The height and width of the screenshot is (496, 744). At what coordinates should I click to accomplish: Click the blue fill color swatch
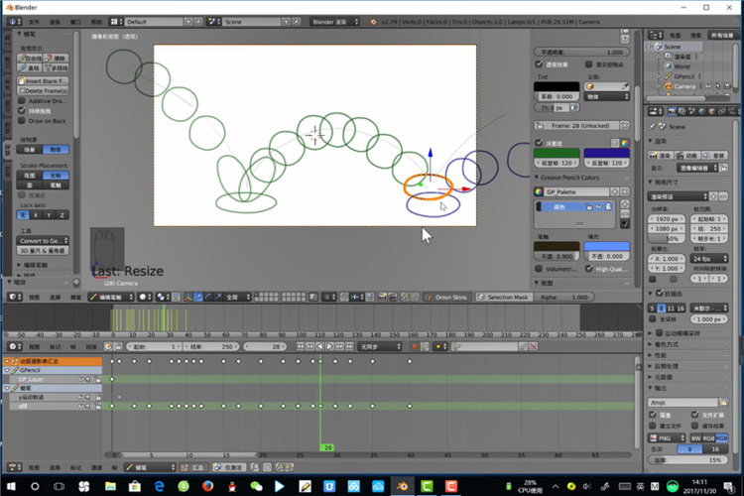tap(607, 246)
